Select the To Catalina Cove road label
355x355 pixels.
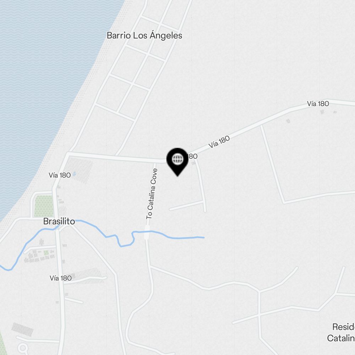(x=152, y=194)
